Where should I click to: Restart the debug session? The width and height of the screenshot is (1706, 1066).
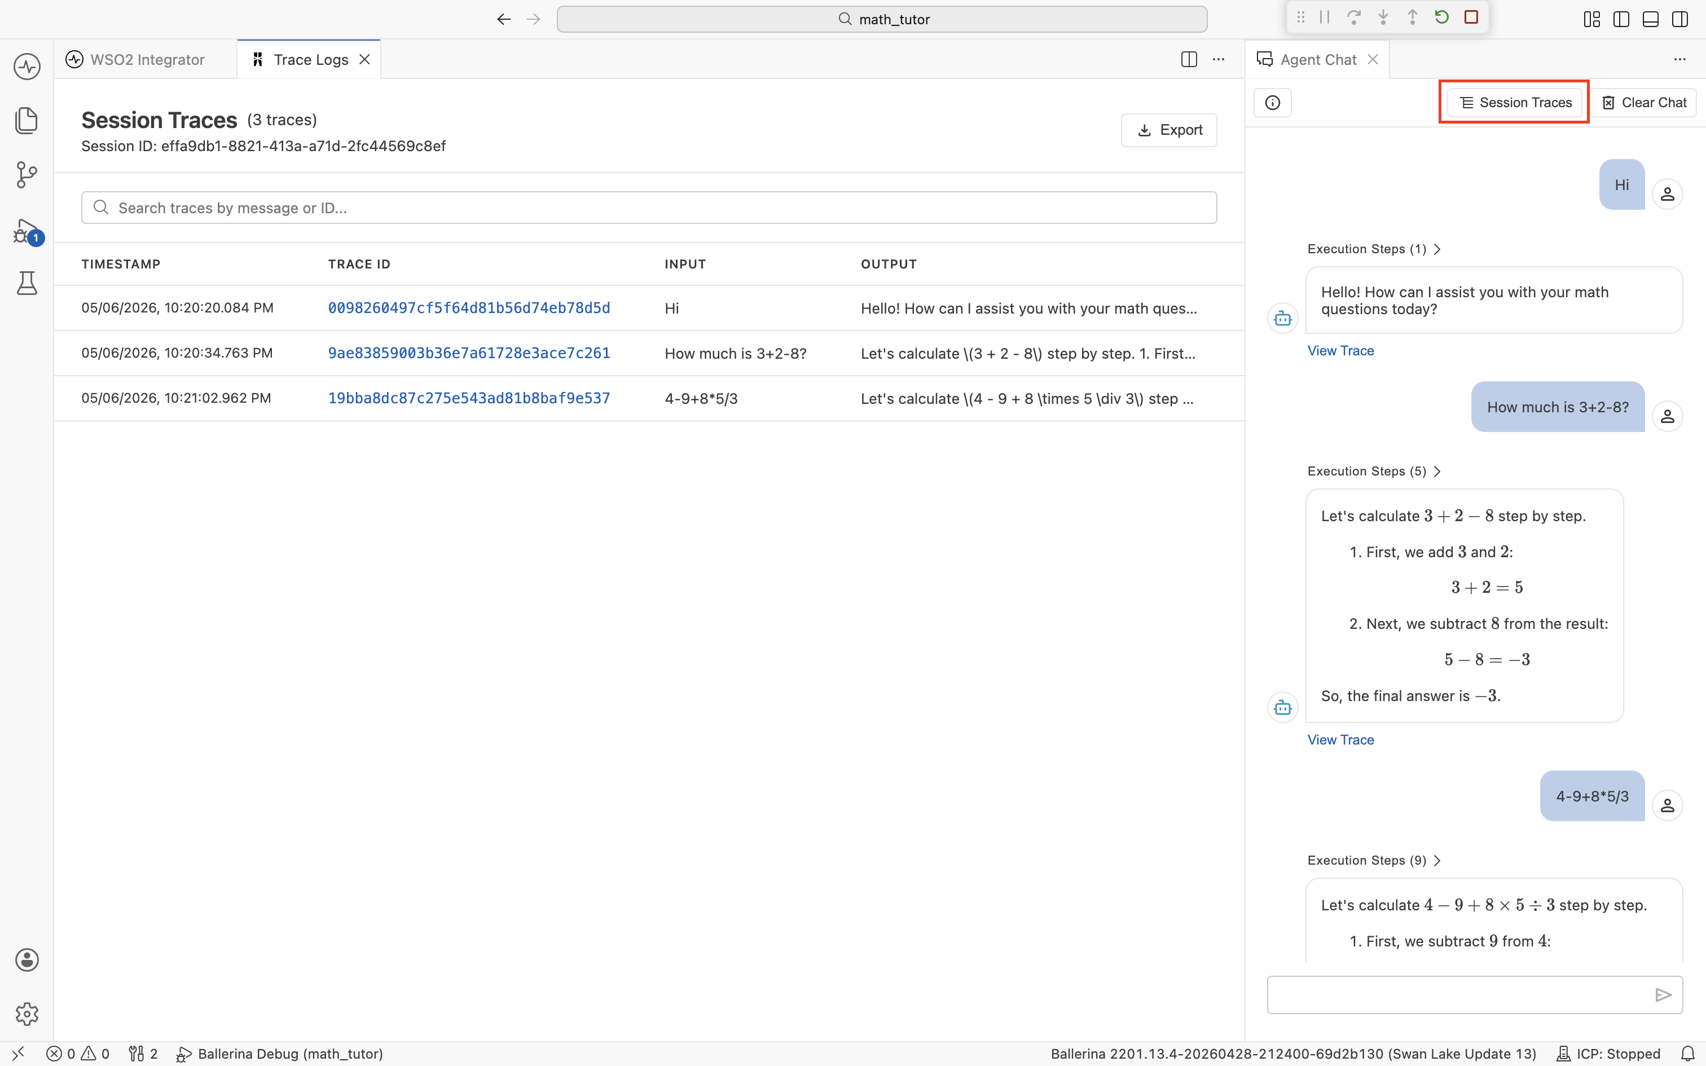pos(1441,17)
